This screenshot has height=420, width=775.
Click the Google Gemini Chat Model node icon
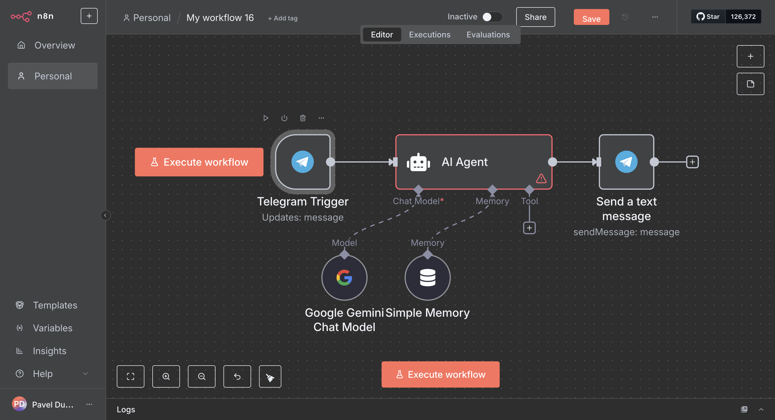(x=344, y=277)
